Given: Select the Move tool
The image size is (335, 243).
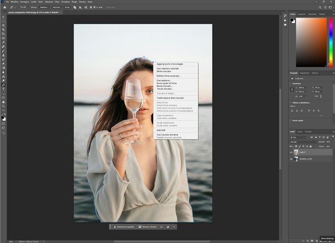Looking at the screenshot, I should click(3, 17).
